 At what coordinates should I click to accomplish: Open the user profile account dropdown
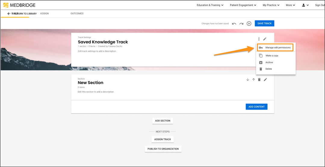pyautogui.click(x=305, y=5)
